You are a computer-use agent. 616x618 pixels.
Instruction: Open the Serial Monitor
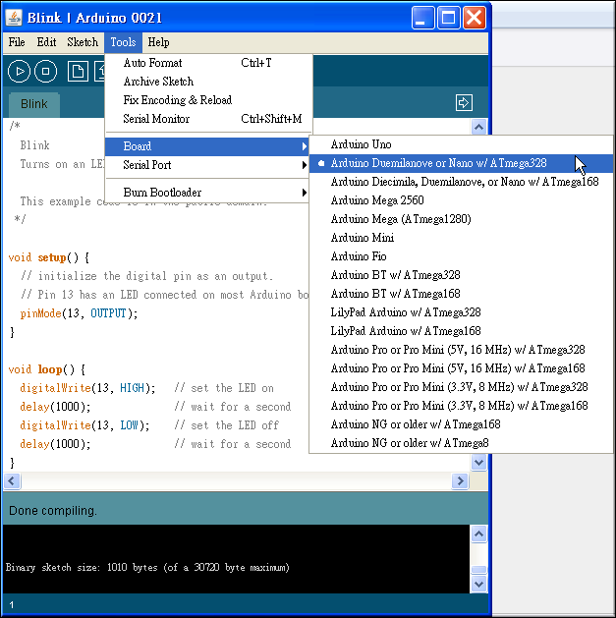pyautogui.click(x=208, y=119)
